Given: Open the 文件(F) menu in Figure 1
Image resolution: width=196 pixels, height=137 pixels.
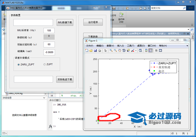Looking at the screenshot, I should pyautogui.click(x=90, y=46).
